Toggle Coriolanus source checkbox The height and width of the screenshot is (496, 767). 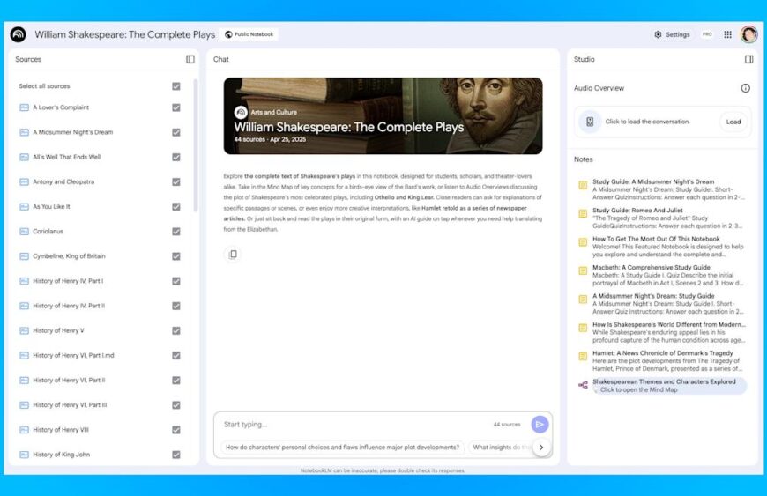176,232
